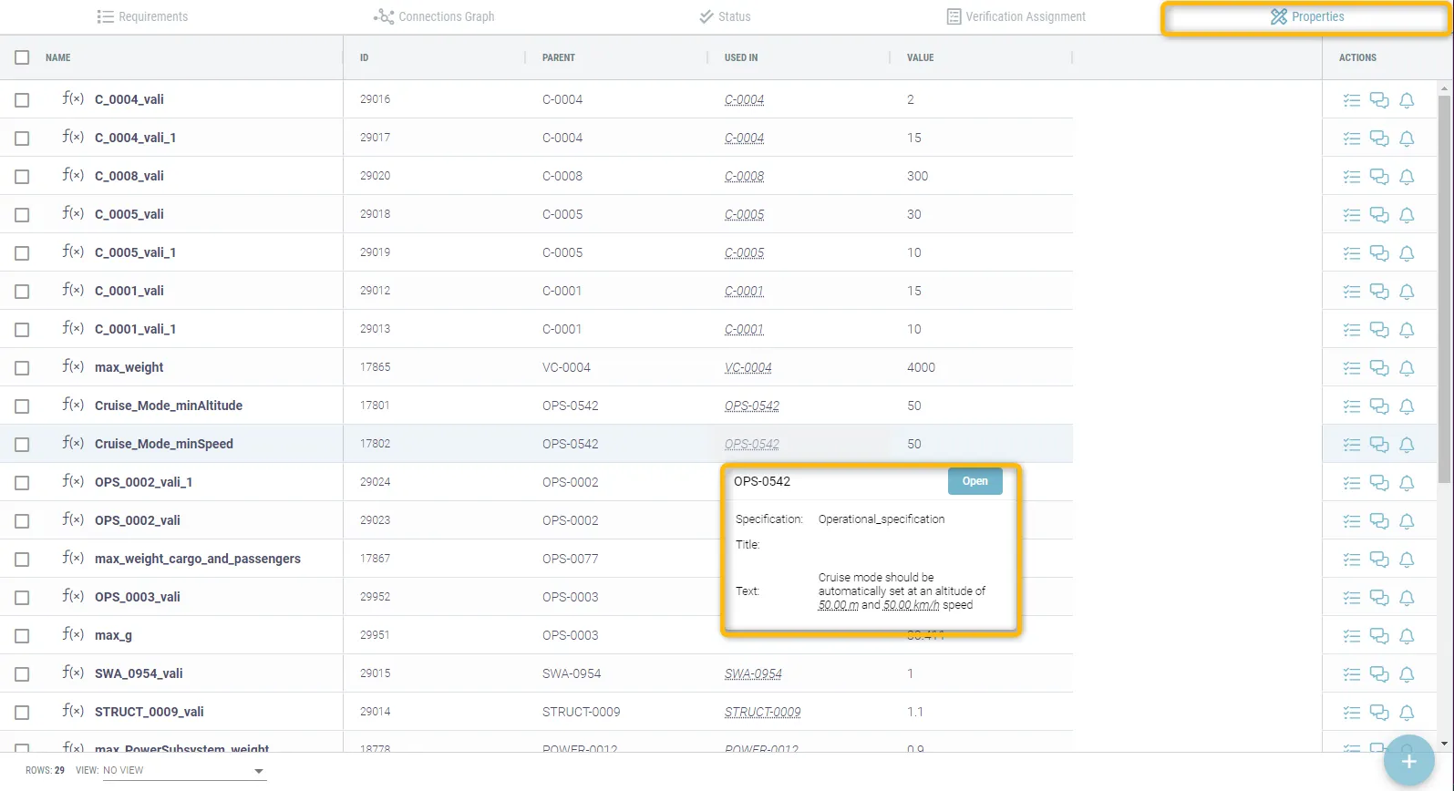Screen dimensions: 1454x791
Task: Open comments for STRUCT_0009_vali row
Action: pyautogui.click(x=1379, y=713)
